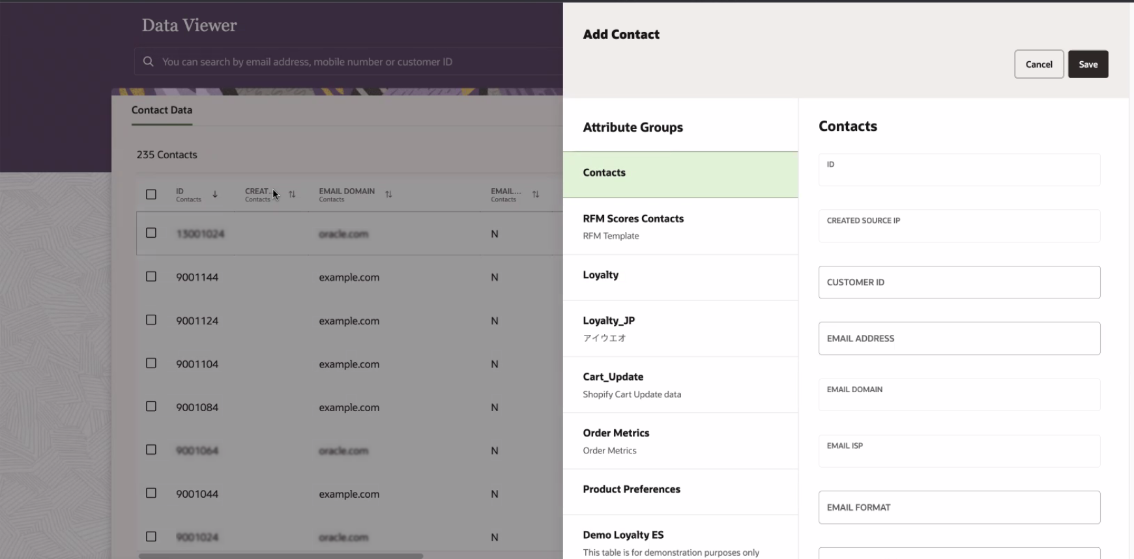Tick the checkbox for contact 9001044
Screen dimensions: 1134x559
pyautogui.click(x=151, y=493)
